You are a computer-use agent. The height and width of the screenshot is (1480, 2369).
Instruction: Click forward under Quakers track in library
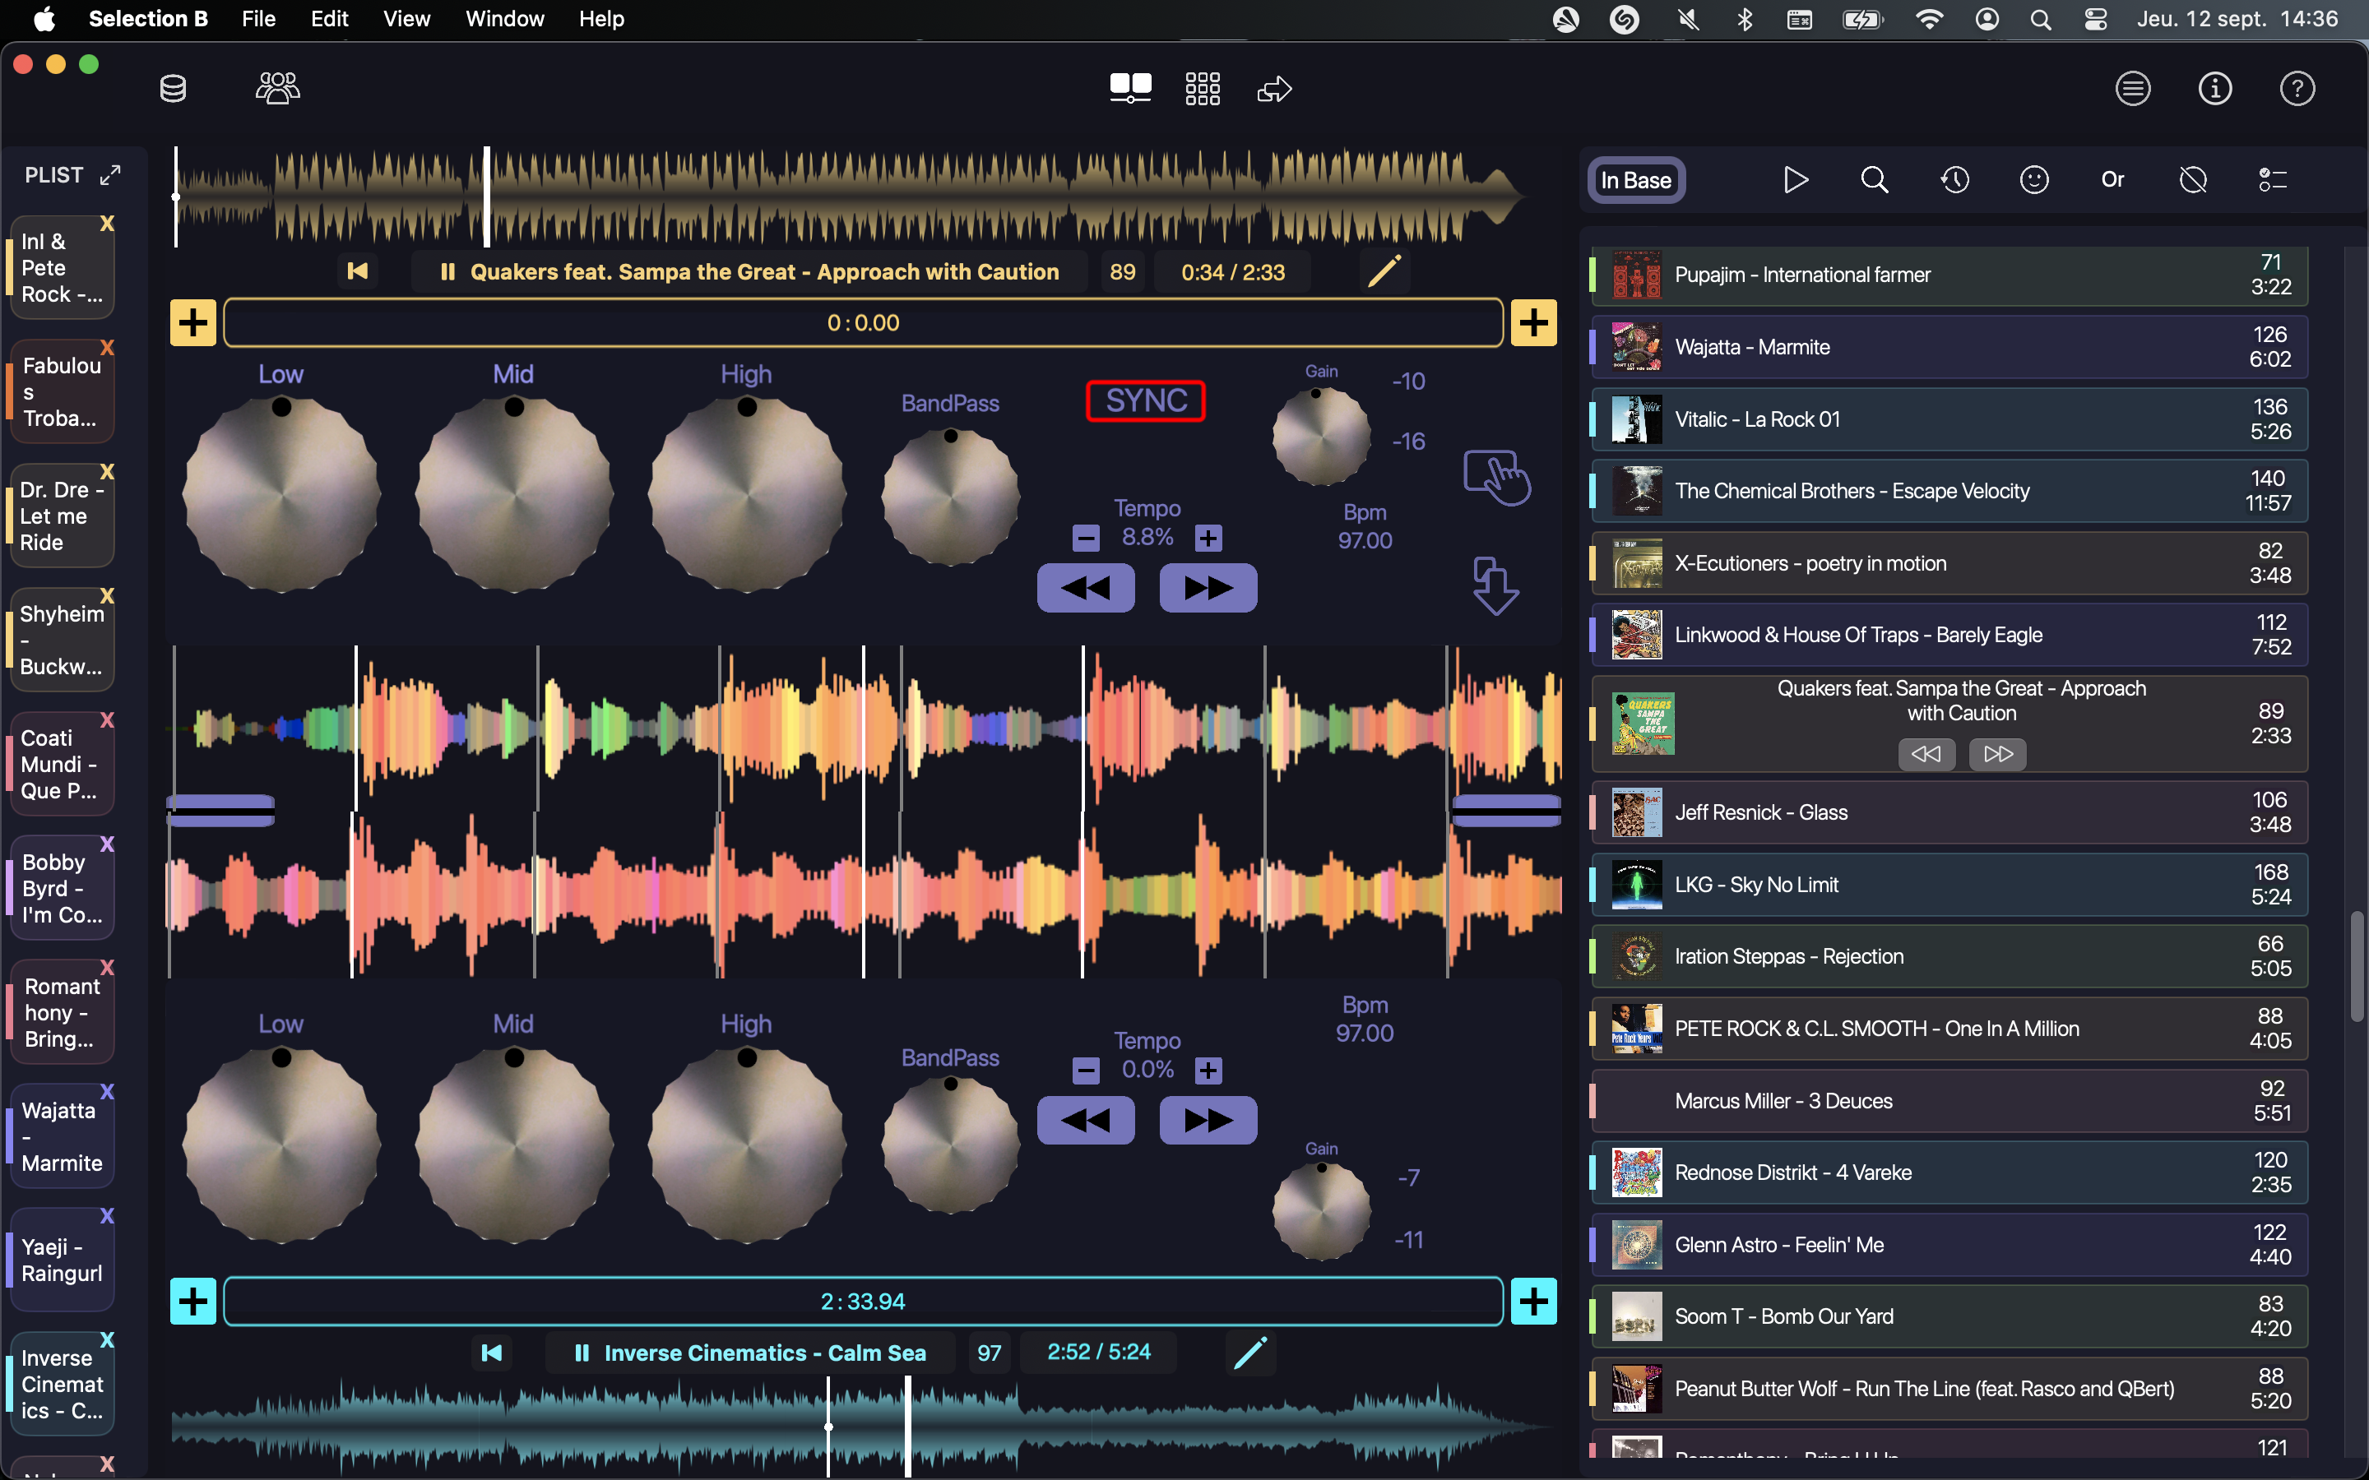coord(1998,754)
